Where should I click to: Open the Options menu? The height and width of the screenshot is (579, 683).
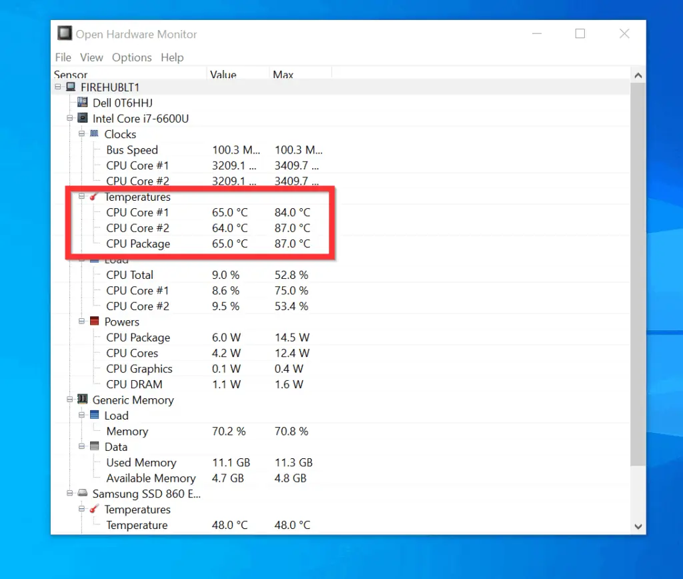[131, 57]
